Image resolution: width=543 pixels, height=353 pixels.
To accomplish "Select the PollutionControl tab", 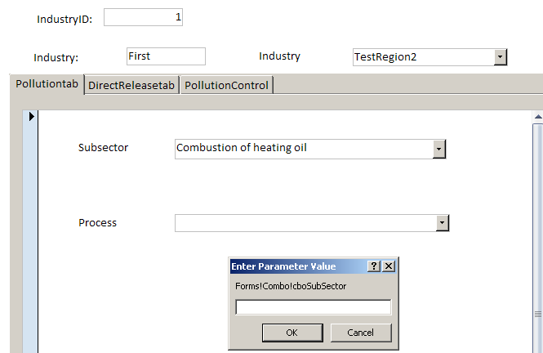I will pyautogui.click(x=226, y=85).
